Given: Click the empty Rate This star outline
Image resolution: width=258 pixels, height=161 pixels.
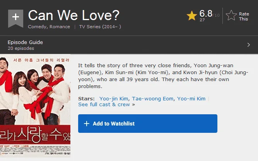Looking at the screenshot, I should coord(231,15).
